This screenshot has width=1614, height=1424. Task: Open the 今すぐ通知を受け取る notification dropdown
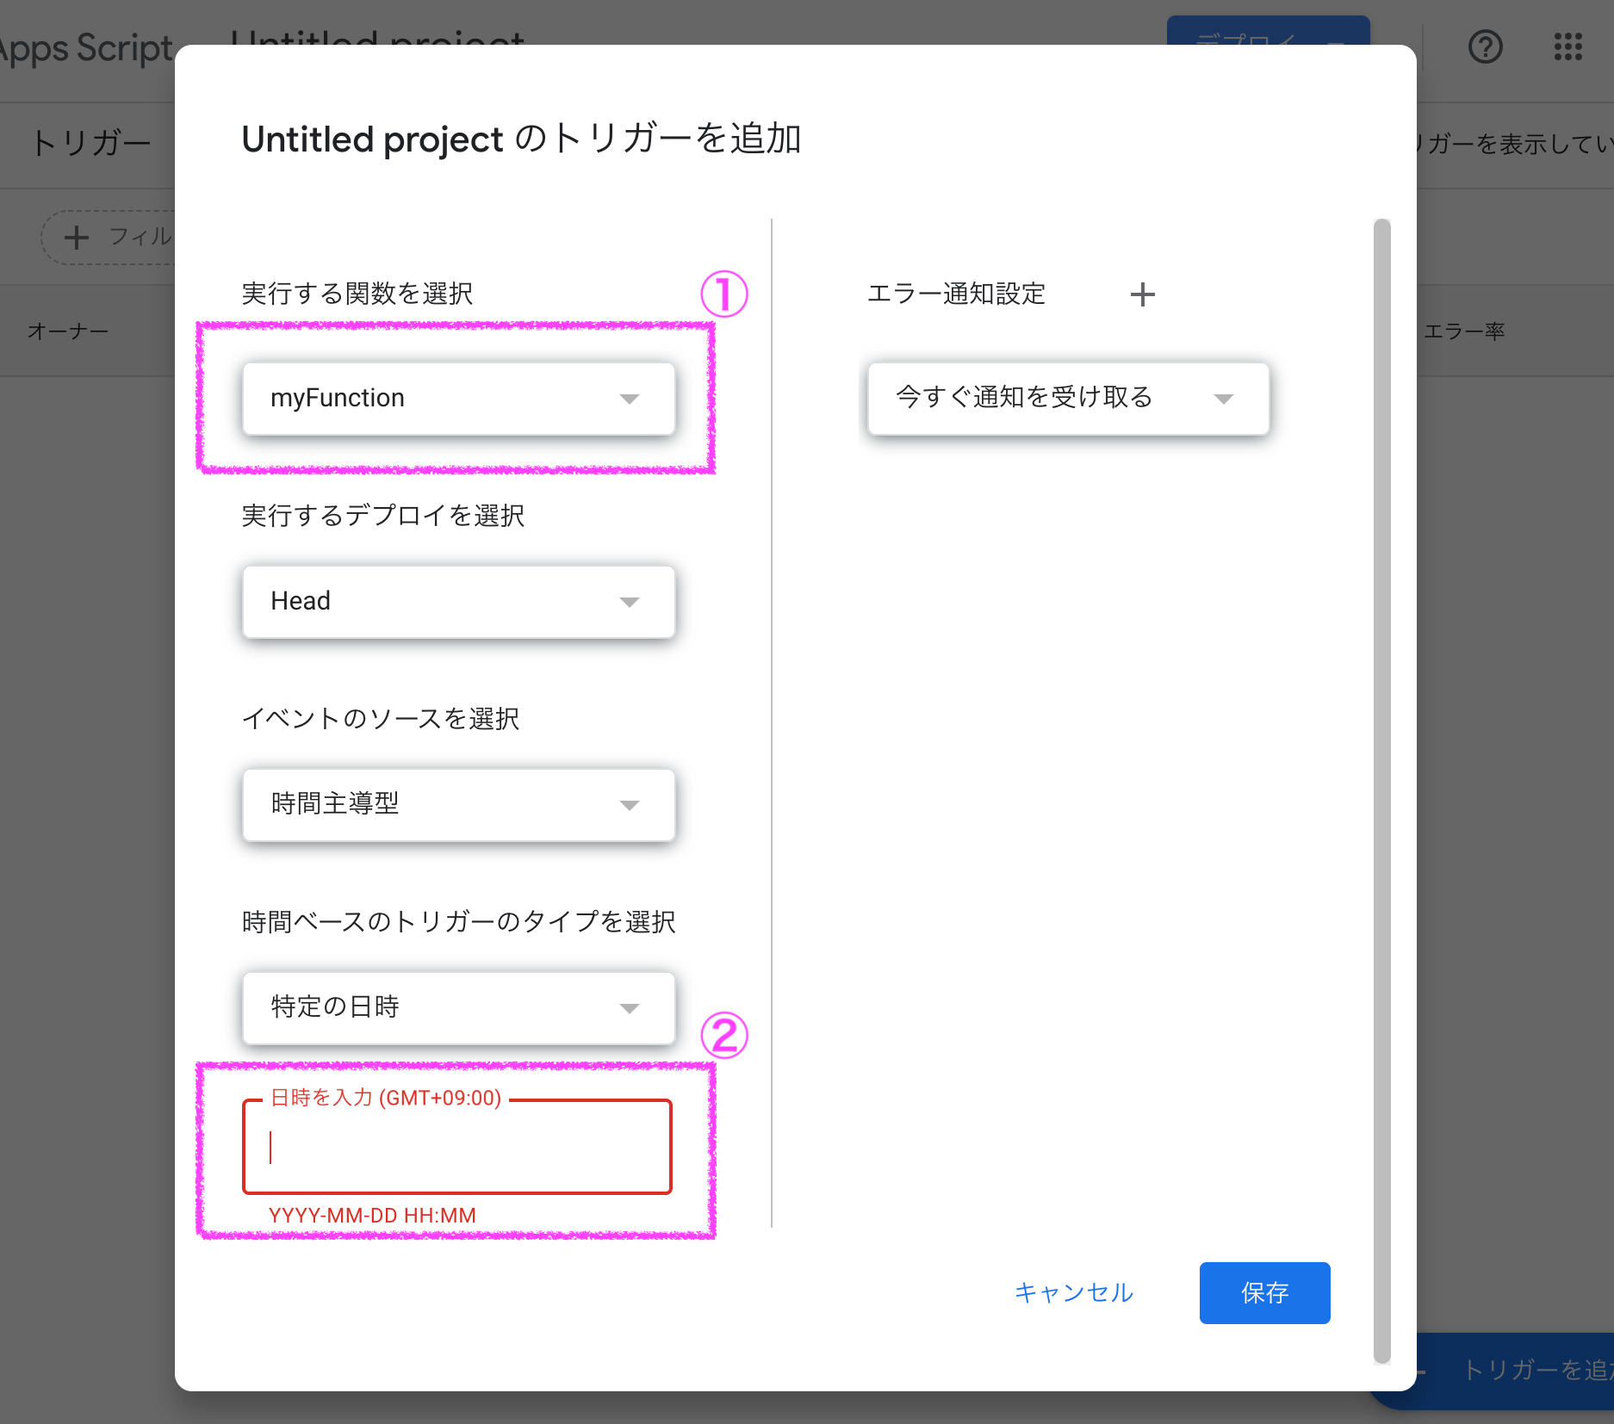click(x=1068, y=399)
